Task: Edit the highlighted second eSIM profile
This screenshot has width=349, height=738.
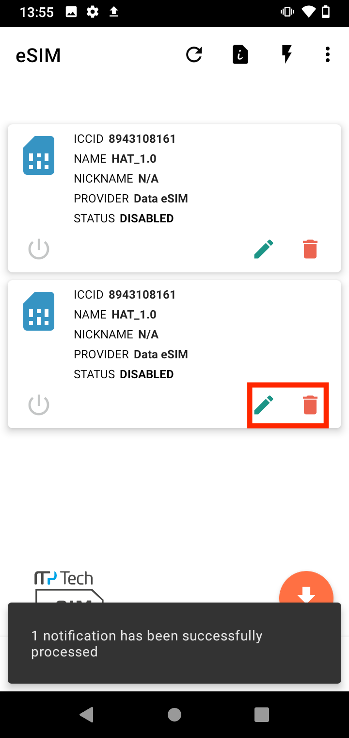Action: pyautogui.click(x=263, y=404)
